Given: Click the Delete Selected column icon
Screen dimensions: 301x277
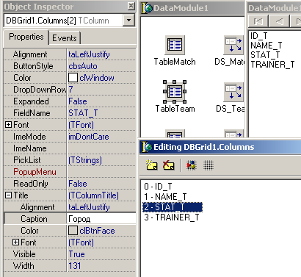Looking at the screenshot, I should click(x=169, y=165).
